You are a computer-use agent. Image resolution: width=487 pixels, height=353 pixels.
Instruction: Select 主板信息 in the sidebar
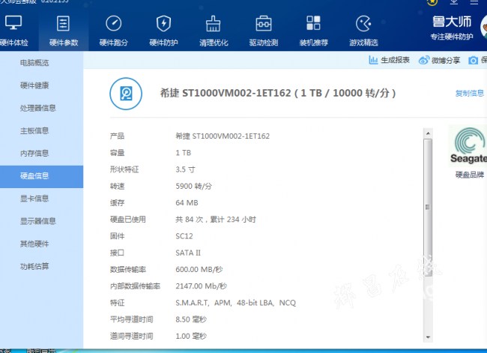pyautogui.click(x=42, y=131)
